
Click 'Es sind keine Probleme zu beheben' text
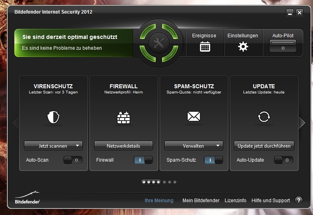pyautogui.click(x=62, y=48)
